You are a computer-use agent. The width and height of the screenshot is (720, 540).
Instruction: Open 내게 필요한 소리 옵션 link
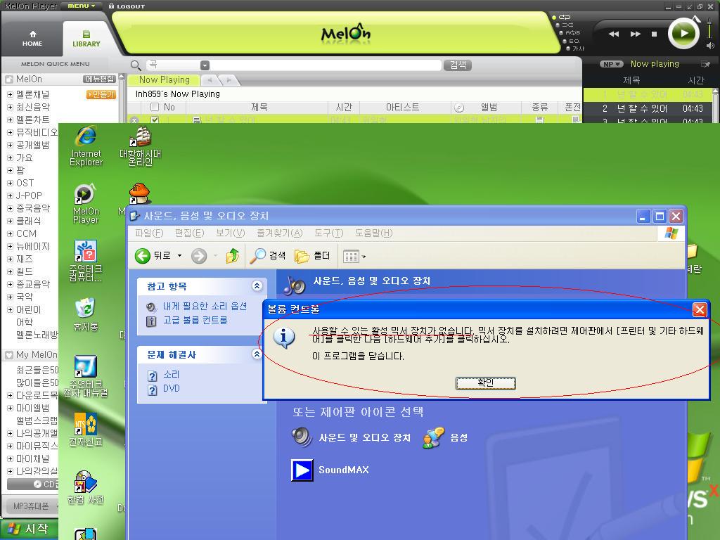(205, 306)
